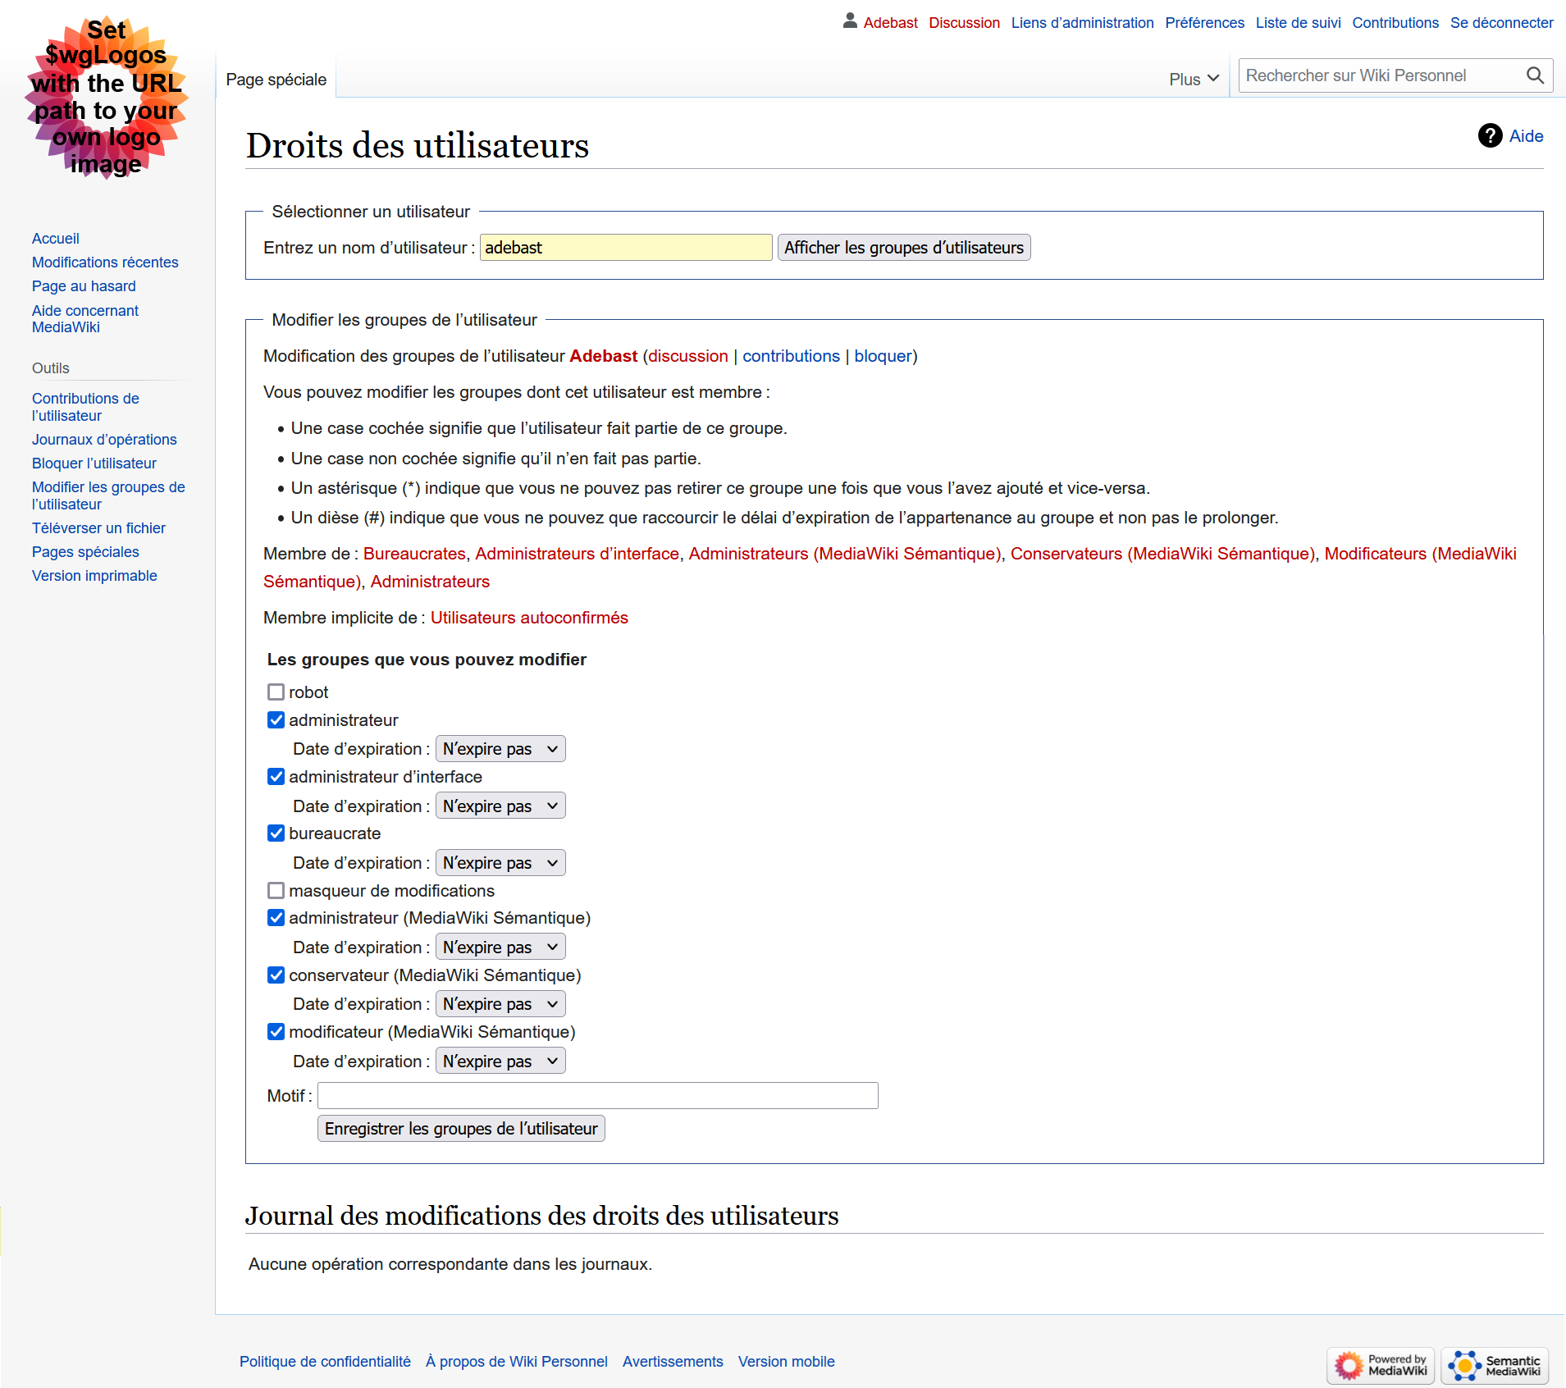Open expiration dropdown for bureaucrate
1566x1388 pixels.
[500, 862]
